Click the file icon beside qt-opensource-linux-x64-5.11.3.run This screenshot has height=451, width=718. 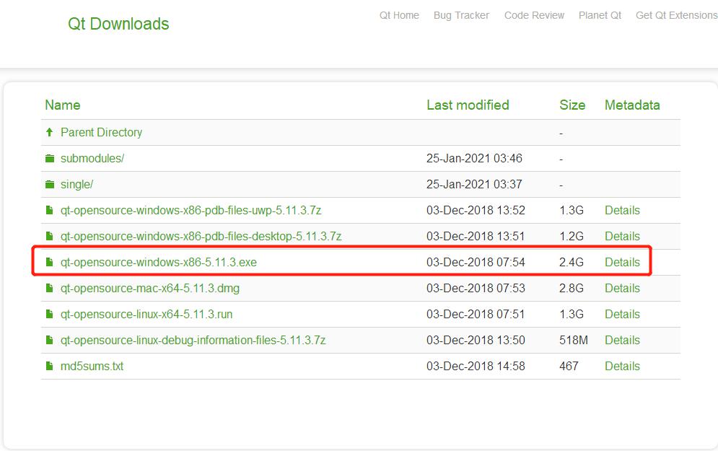pyautogui.click(x=50, y=315)
